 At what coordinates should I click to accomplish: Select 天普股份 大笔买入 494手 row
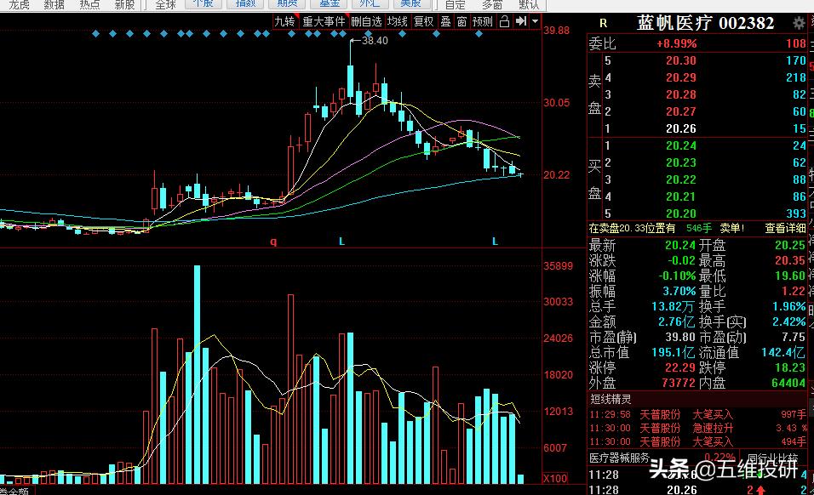pos(697,441)
